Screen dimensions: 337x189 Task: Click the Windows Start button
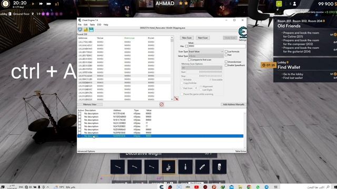pyautogui.click(x=335, y=187)
